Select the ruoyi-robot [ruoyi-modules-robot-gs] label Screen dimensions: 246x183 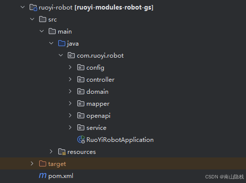click(x=96, y=8)
